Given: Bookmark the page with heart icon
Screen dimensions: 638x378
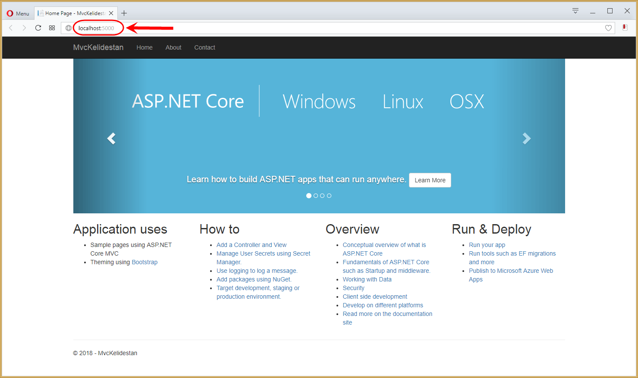Looking at the screenshot, I should click(608, 28).
